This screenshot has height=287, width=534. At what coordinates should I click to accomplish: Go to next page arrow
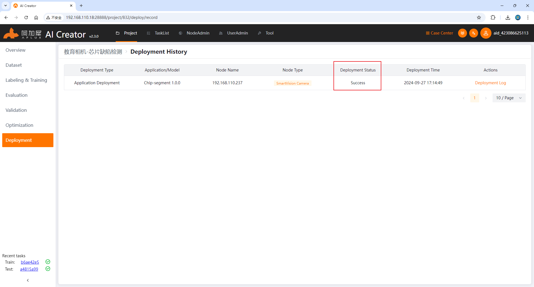point(486,98)
